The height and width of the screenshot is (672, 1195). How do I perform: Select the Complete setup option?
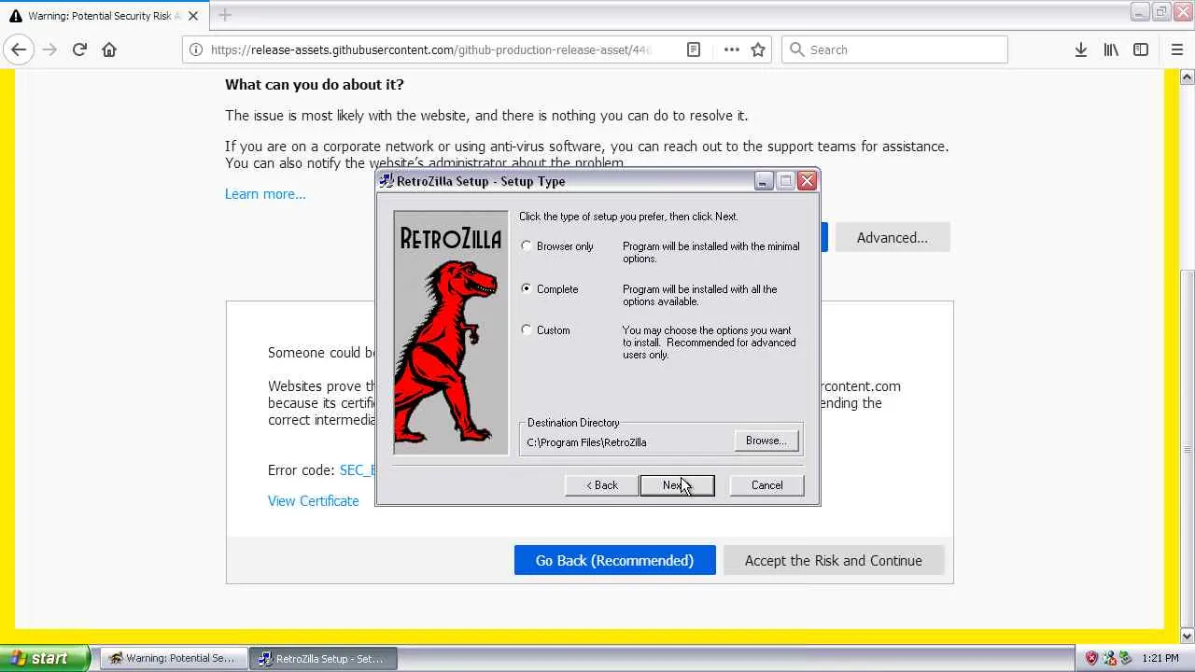pyautogui.click(x=527, y=289)
